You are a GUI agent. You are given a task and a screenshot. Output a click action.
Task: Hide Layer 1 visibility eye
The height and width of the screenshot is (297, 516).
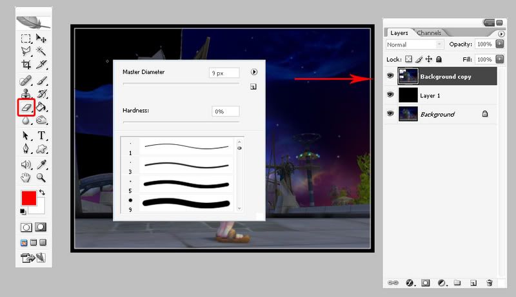click(x=390, y=95)
